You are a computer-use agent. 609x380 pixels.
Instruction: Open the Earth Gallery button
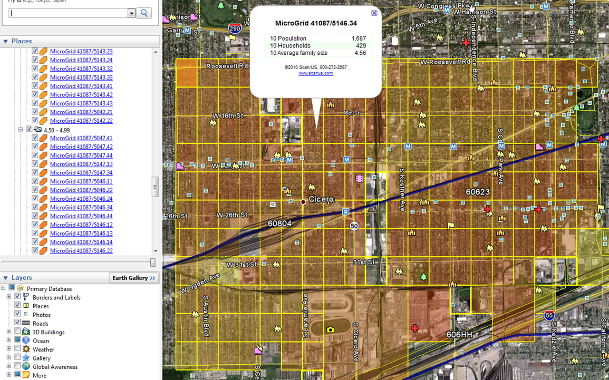coord(134,278)
